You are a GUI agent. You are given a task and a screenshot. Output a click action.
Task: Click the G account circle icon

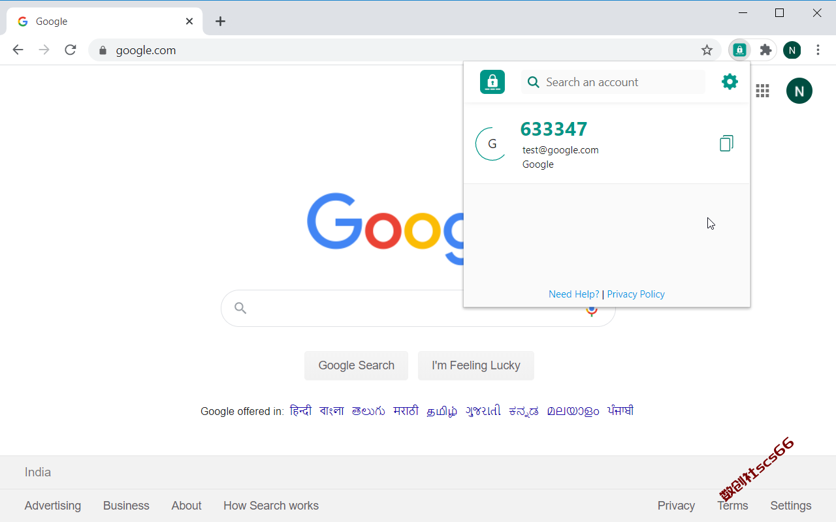[x=492, y=144]
